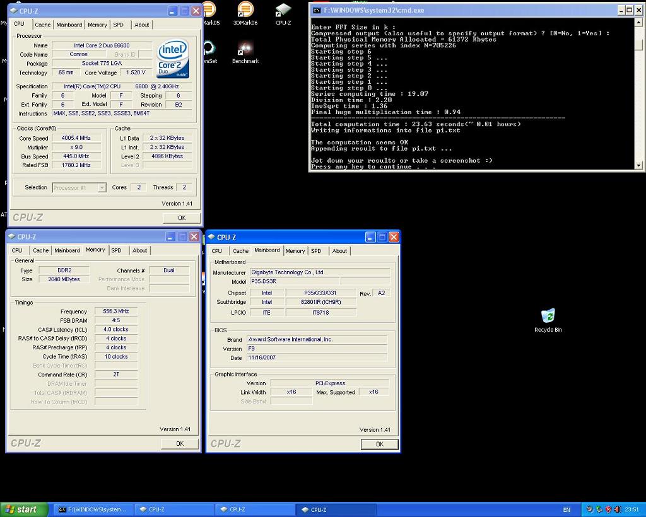Click the Multiplier value x 9.0
646x517 pixels.
76,147
